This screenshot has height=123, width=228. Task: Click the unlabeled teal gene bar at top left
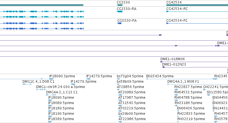[42, 5]
